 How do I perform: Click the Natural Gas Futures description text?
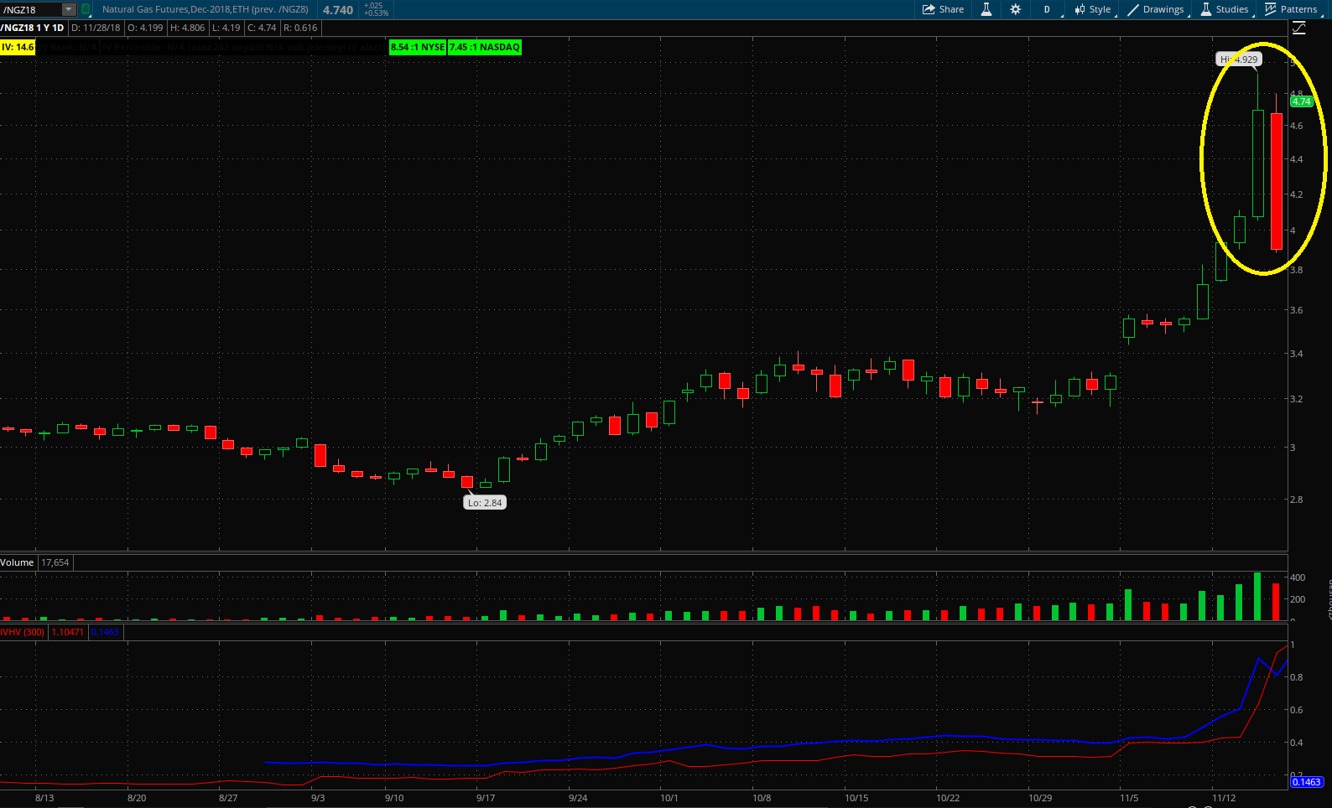pyautogui.click(x=205, y=9)
